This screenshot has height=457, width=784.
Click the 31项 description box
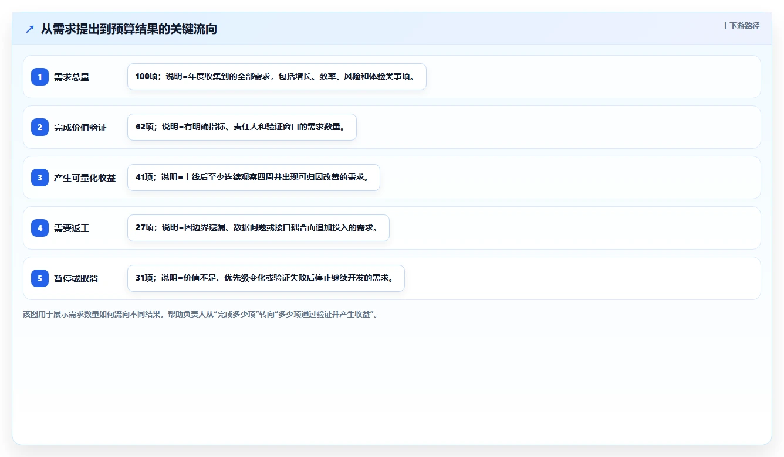coord(266,278)
